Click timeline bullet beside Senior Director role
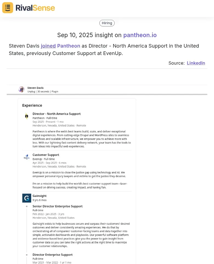The image size is (214, 264). pyautogui.click(x=27, y=207)
